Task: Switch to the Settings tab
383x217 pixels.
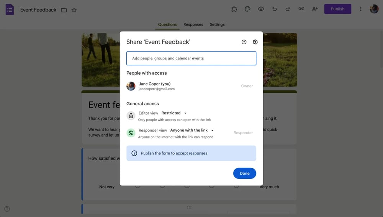Action: coord(217,24)
